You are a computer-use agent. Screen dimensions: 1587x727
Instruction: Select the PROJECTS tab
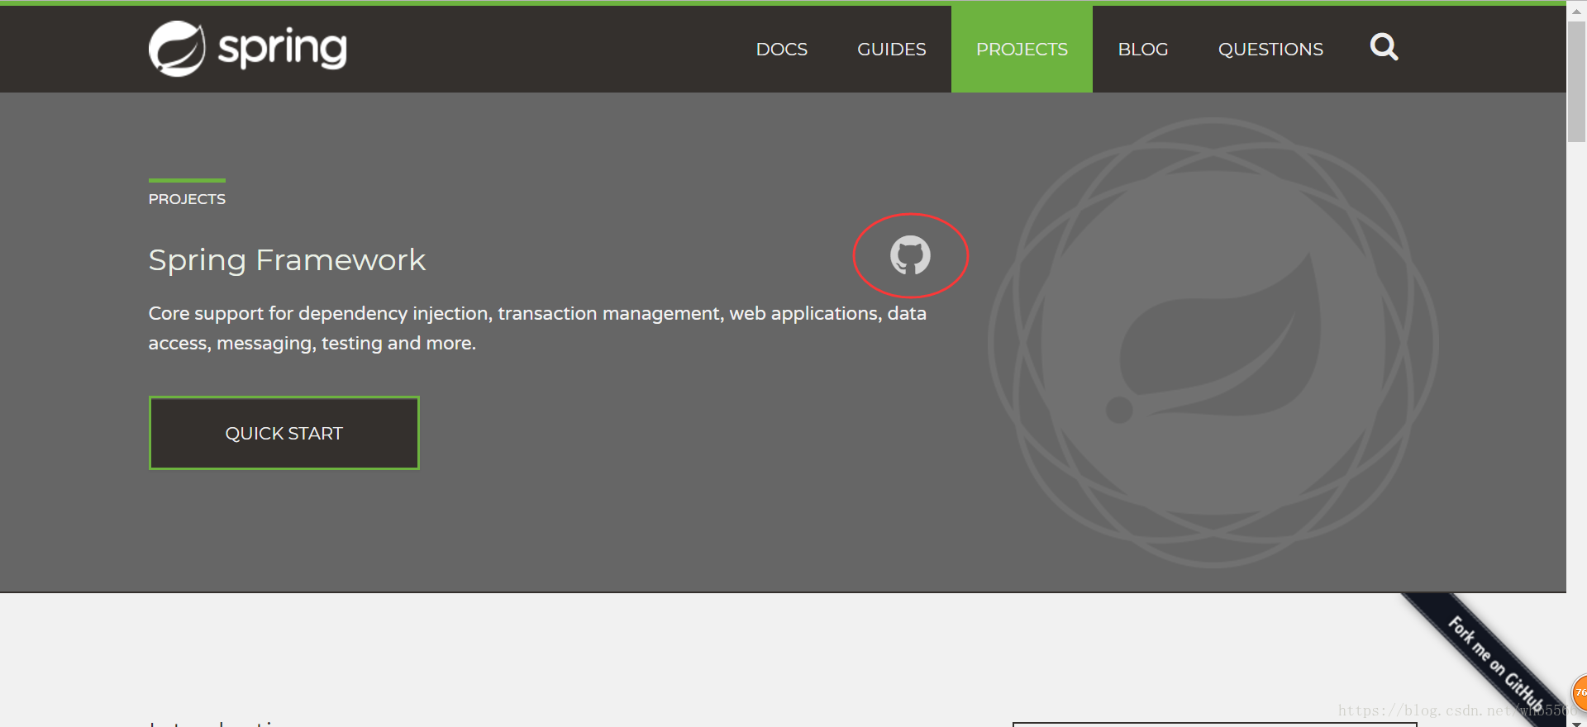(x=1022, y=50)
